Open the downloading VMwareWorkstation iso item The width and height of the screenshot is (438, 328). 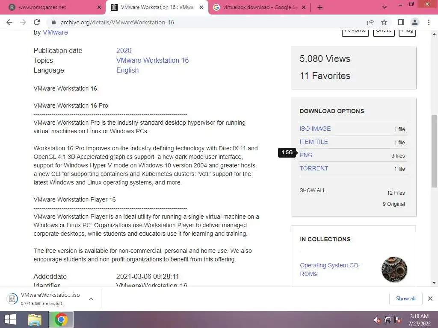(50, 299)
